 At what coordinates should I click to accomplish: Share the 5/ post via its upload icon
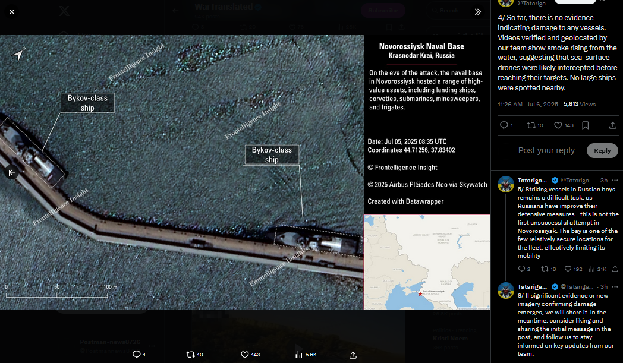(x=615, y=269)
